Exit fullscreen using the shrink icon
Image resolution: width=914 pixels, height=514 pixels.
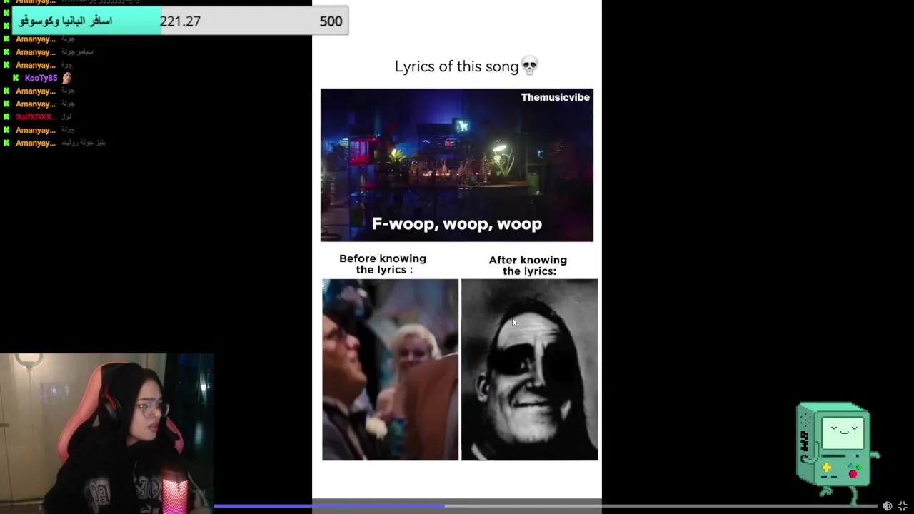(903, 505)
